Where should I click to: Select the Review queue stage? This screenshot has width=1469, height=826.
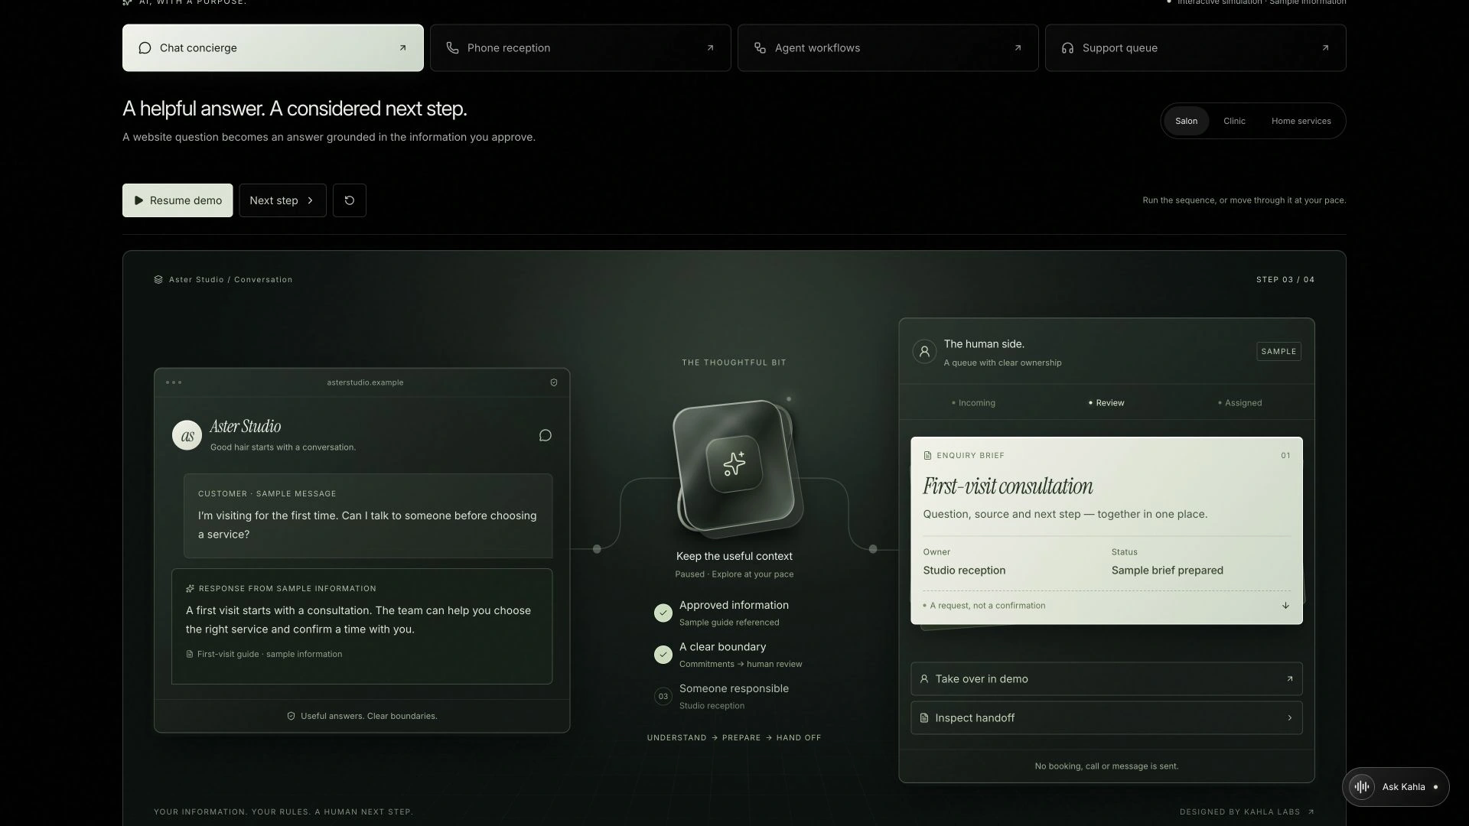1106,403
